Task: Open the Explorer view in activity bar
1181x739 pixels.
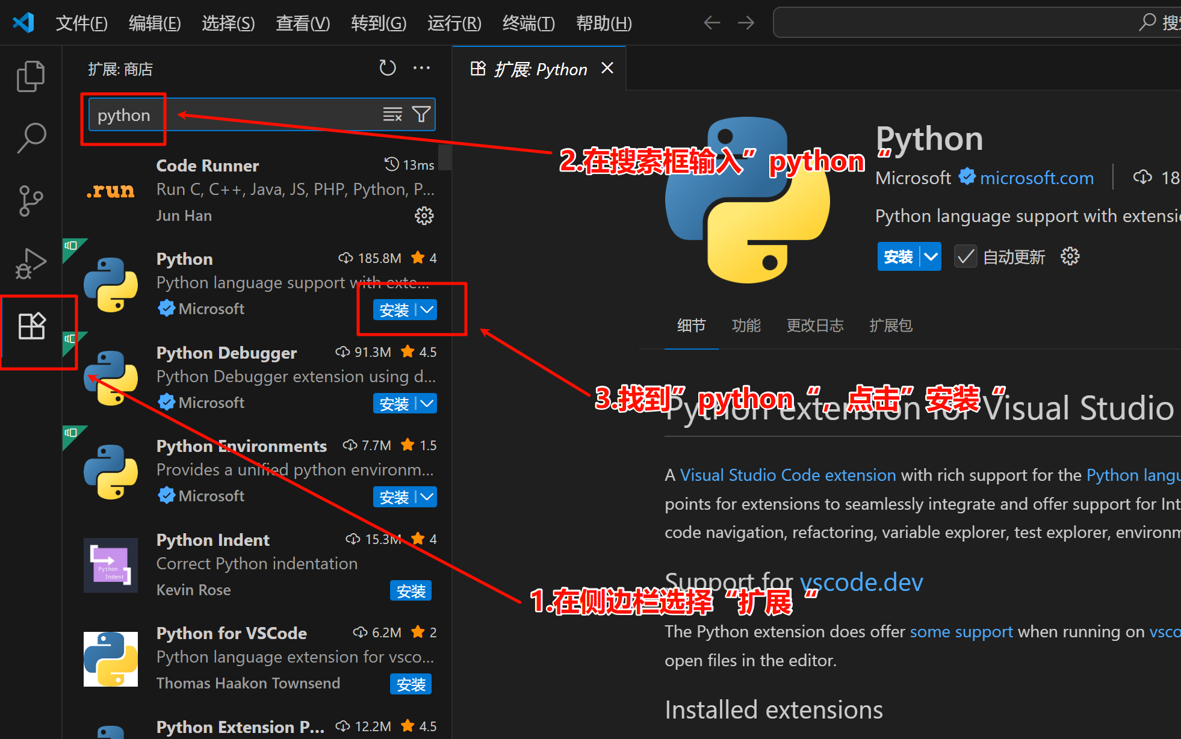Action: click(31, 76)
